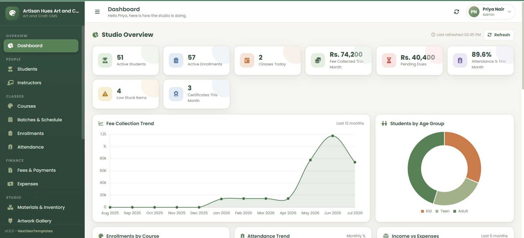Click the Fee Collected coins icon
The height and width of the screenshot is (238, 524).
[x=318, y=60]
